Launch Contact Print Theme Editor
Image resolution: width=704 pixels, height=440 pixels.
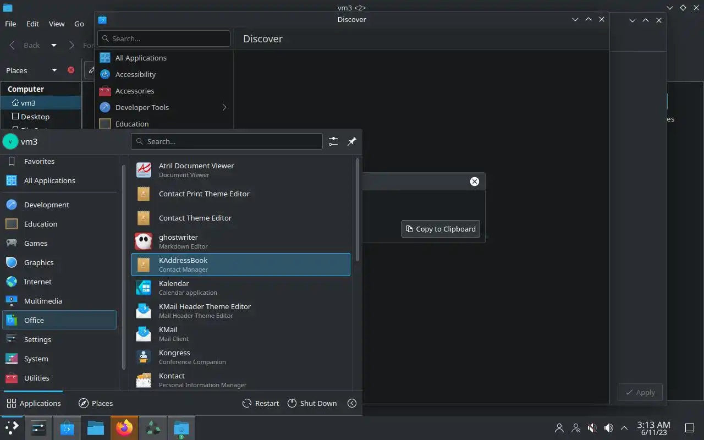[x=241, y=194]
